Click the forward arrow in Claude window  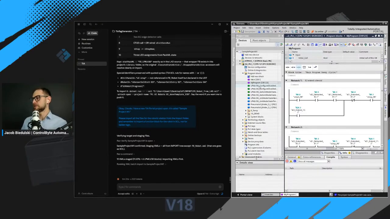[102, 24]
